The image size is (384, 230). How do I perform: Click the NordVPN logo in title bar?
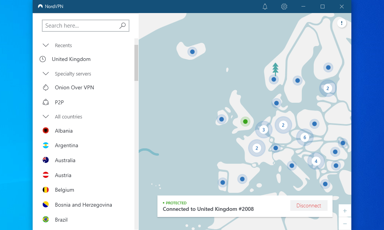point(40,7)
